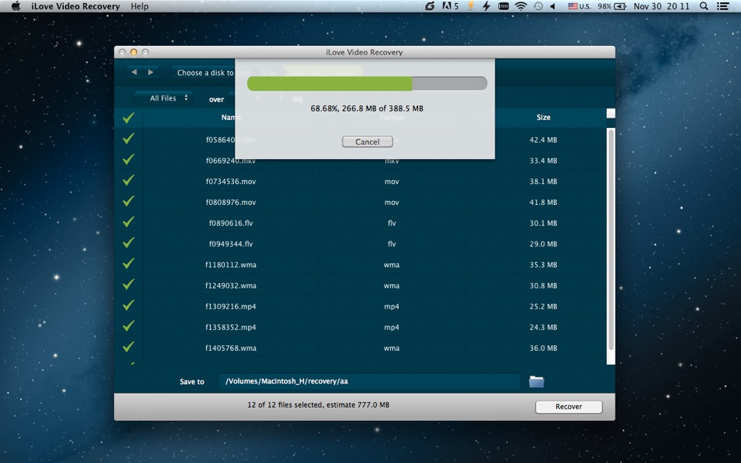The height and width of the screenshot is (463, 741).
Task: Open the Help menu
Action: pyautogui.click(x=140, y=6)
